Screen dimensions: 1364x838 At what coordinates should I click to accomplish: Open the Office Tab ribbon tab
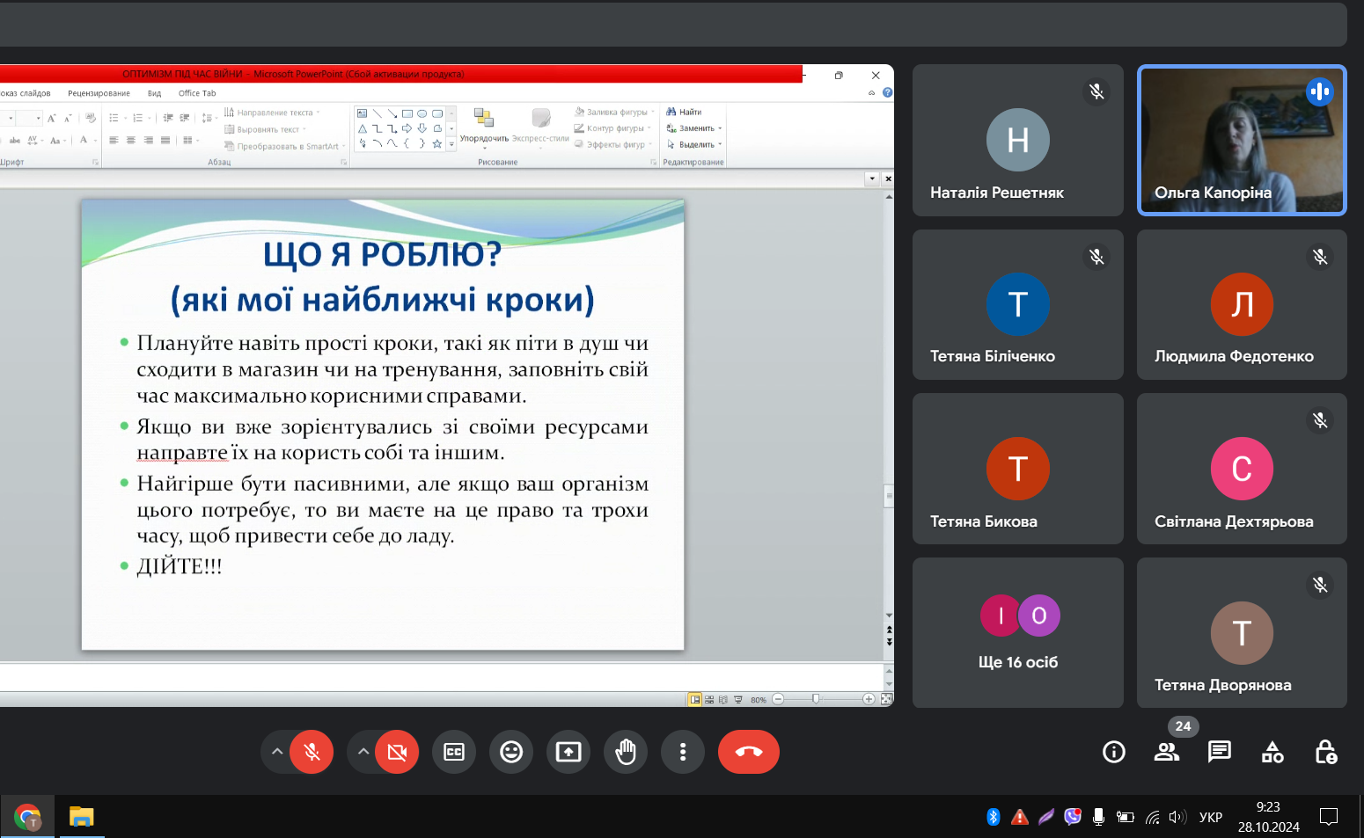tap(197, 93)
